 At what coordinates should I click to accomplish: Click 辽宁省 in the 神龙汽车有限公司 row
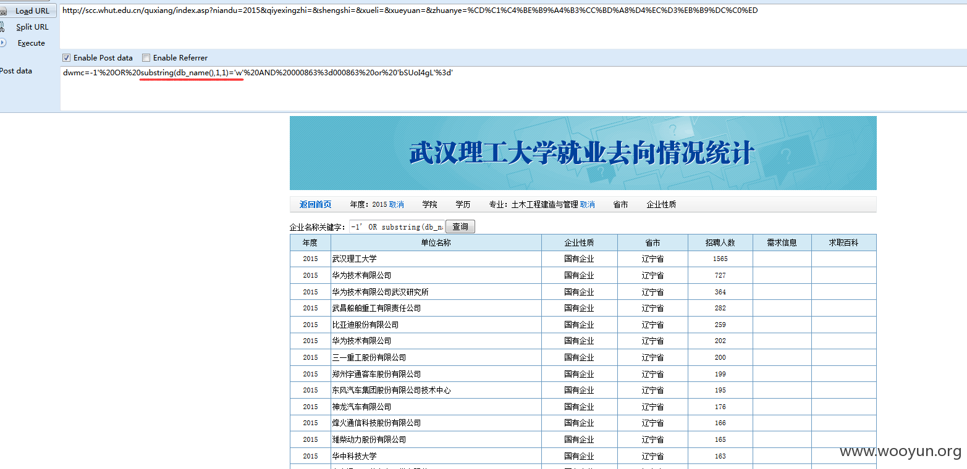pos(652,407)
